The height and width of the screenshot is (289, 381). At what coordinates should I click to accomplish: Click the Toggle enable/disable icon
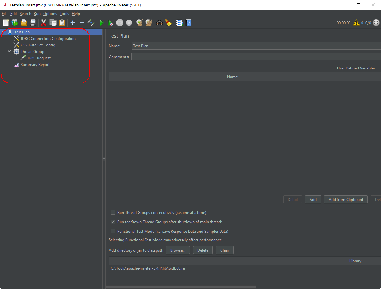(x=91, y=23)
